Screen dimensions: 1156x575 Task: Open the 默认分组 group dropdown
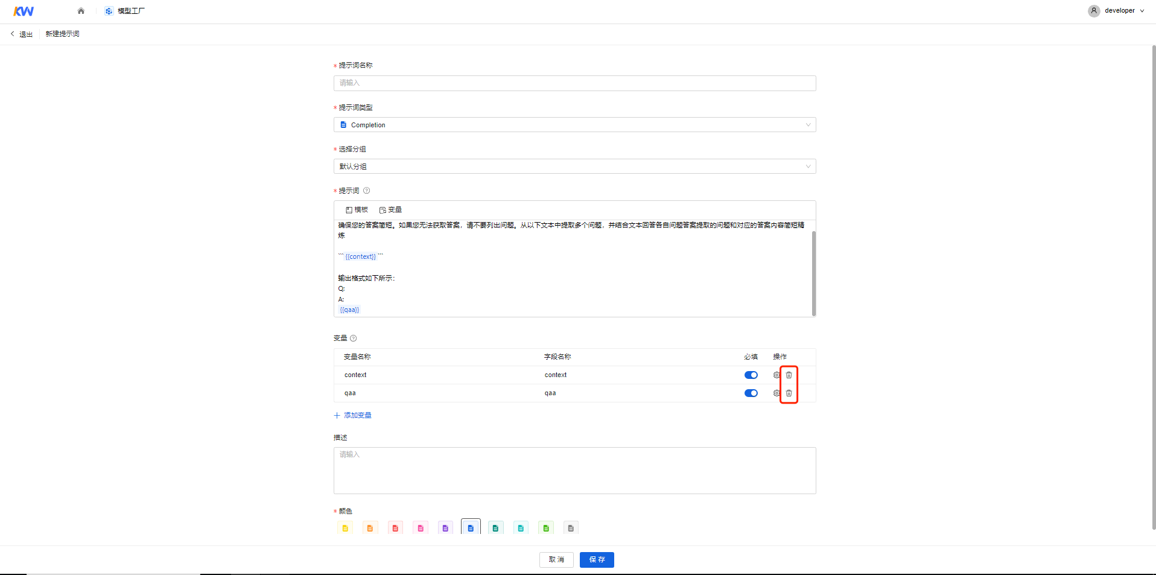coord(574,167)
